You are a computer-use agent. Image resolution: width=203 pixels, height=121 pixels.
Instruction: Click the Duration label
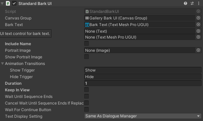13,83
